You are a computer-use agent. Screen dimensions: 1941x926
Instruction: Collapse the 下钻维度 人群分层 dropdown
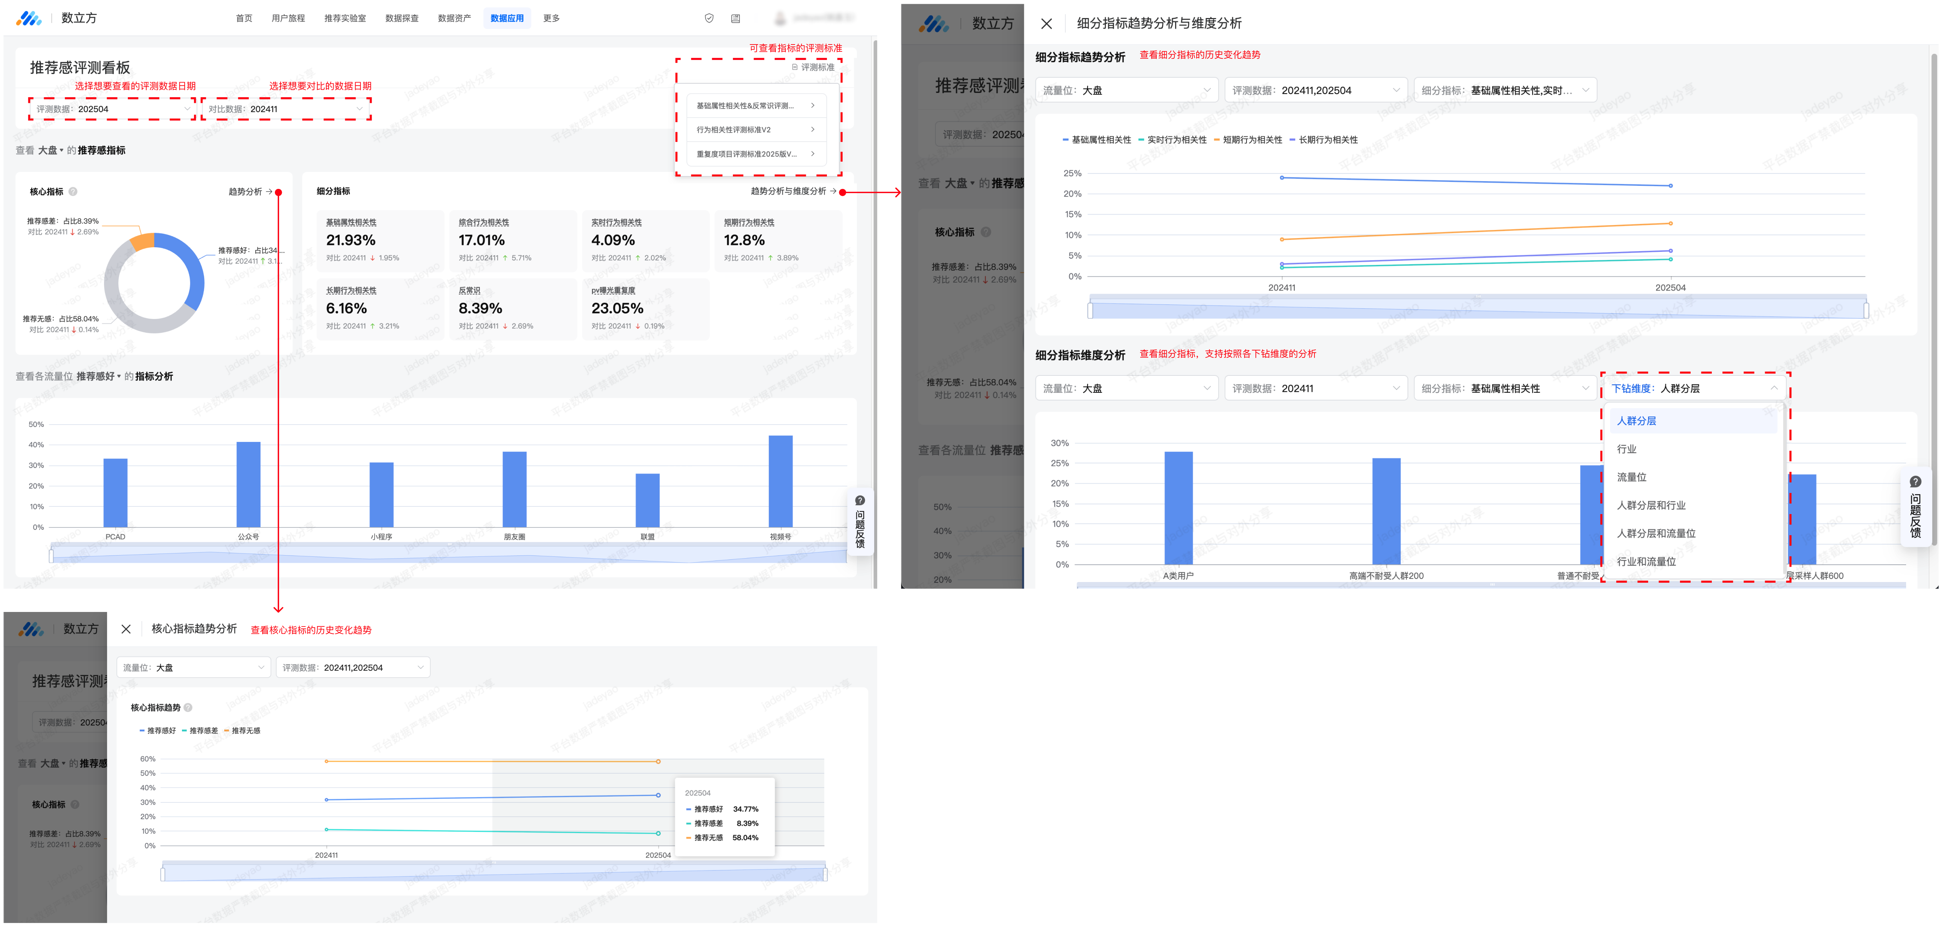(1773, 389)
